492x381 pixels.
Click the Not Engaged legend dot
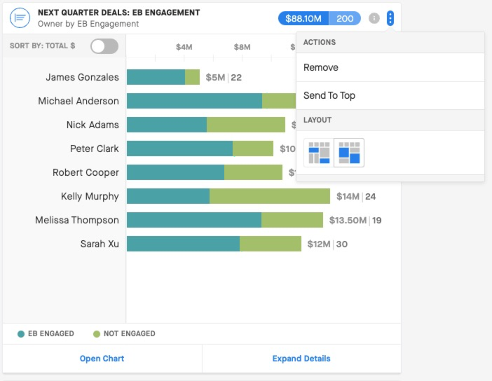(97, 334)
